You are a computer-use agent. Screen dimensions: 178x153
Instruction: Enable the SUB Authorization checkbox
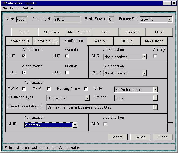click(x=105, y=124)
